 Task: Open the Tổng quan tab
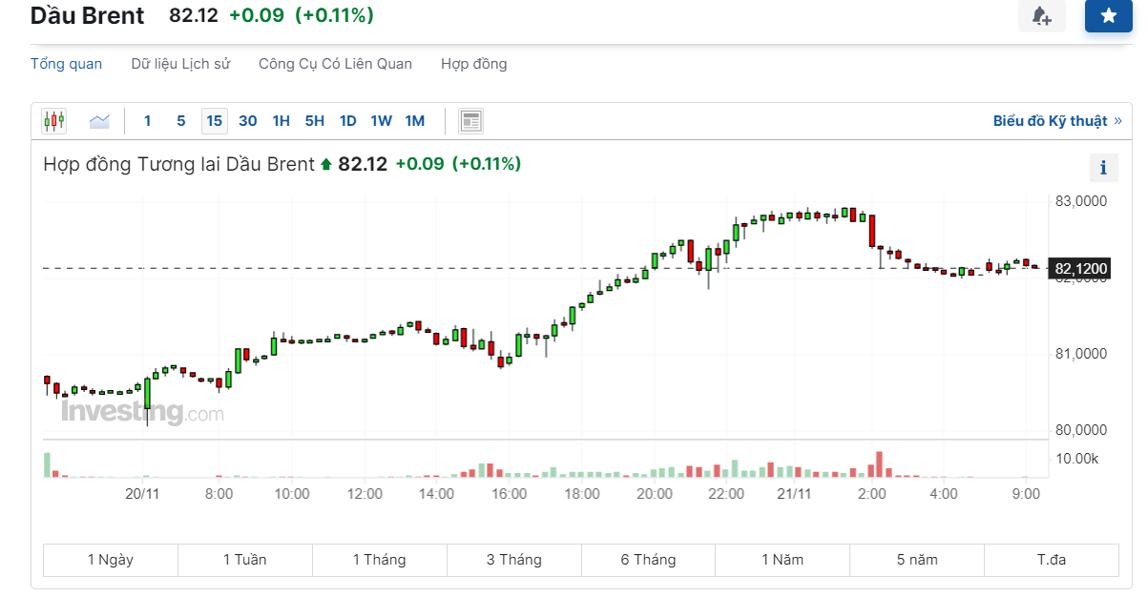66,64
